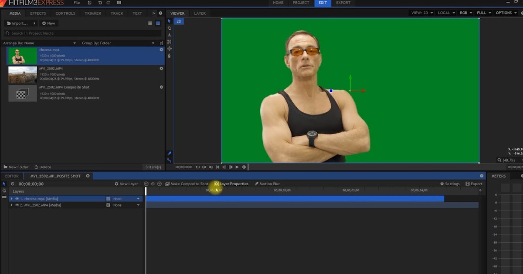The width and height of the screenshot is (523, 274).
Task: Click the redo arrow icon
Action: 109,3
